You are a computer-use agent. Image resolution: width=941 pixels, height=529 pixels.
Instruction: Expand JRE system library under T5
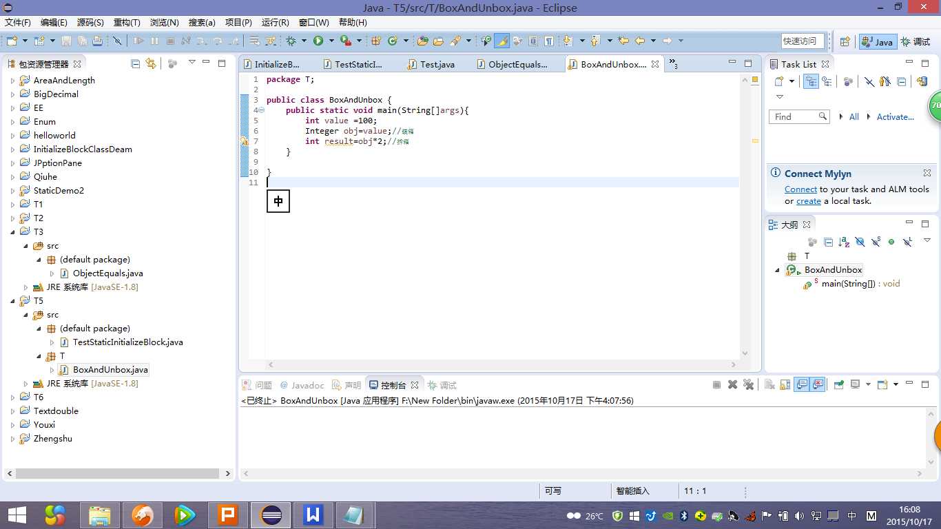[25, 384]
